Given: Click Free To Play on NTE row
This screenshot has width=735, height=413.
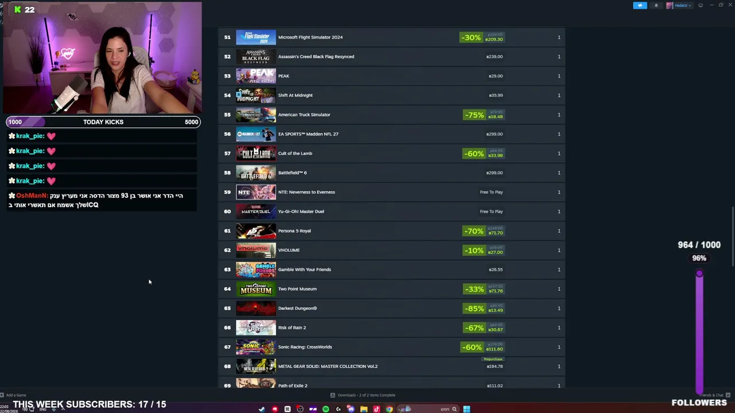Looking at the screenshot, I should click(491, 192).
